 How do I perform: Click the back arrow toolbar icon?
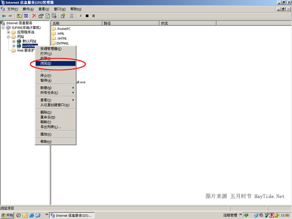tap(4, 16)
